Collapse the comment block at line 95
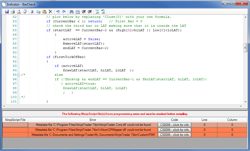The image size is (250, 151). 19,75
